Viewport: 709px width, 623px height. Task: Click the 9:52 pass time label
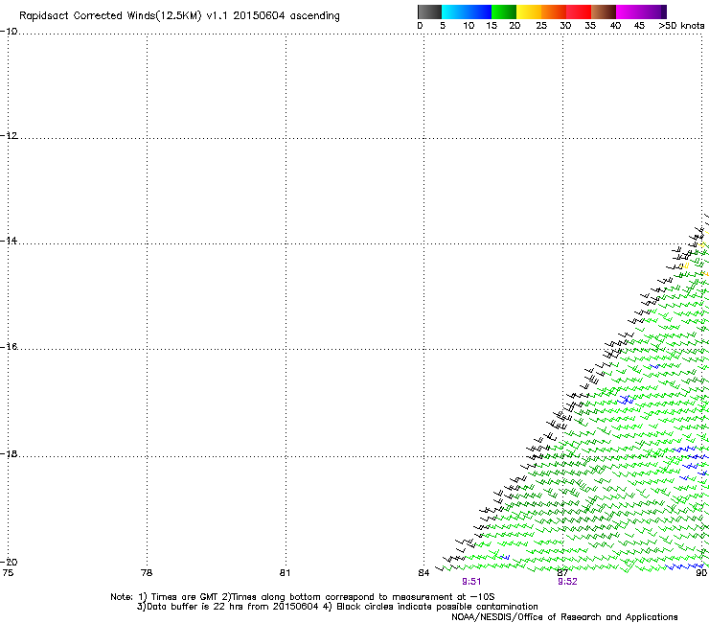(x=567, y=582)
